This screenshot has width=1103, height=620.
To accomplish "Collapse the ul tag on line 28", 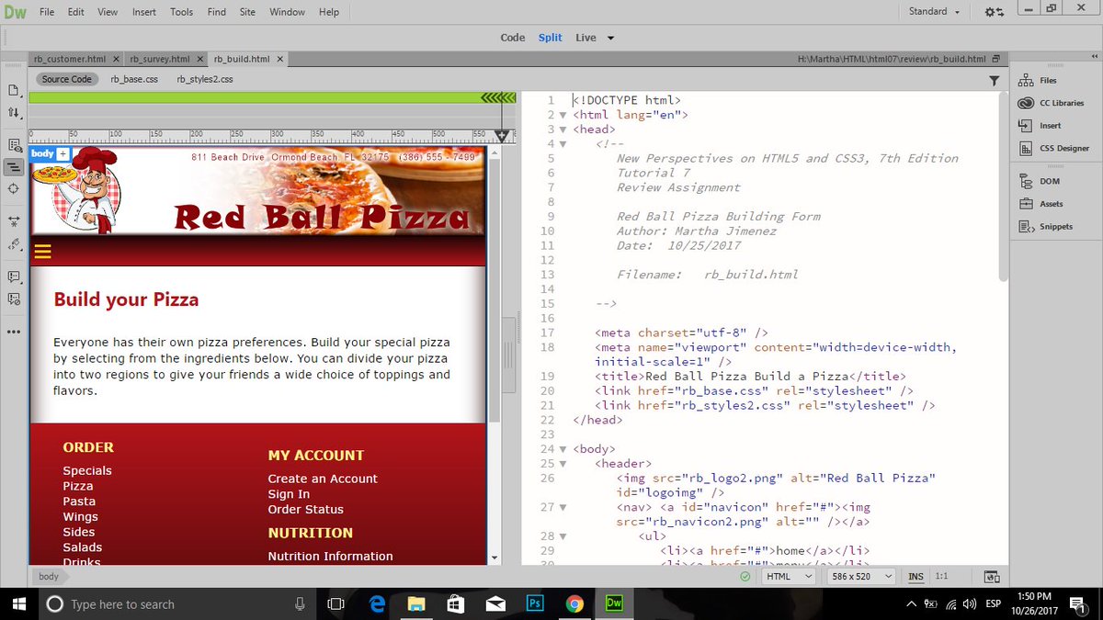I will [x=563, y=536].
